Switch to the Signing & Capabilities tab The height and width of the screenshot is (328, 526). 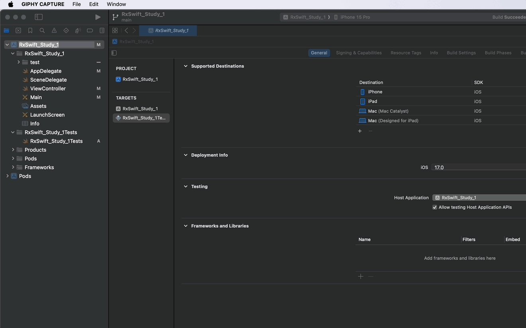point(359,53)
